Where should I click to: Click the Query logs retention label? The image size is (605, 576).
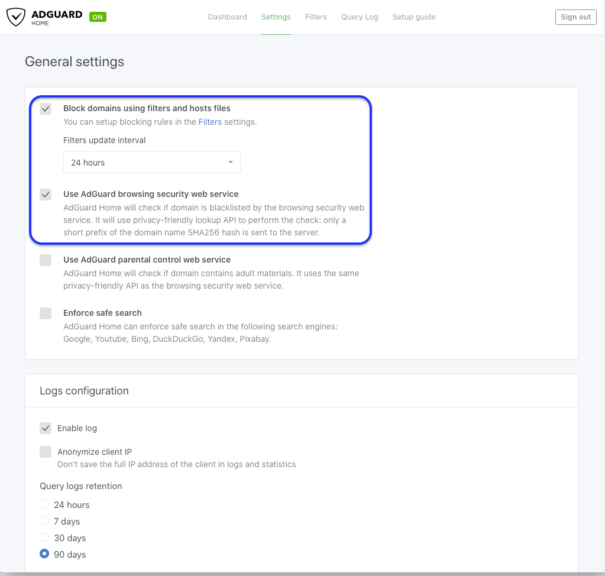tap(80, 486)
